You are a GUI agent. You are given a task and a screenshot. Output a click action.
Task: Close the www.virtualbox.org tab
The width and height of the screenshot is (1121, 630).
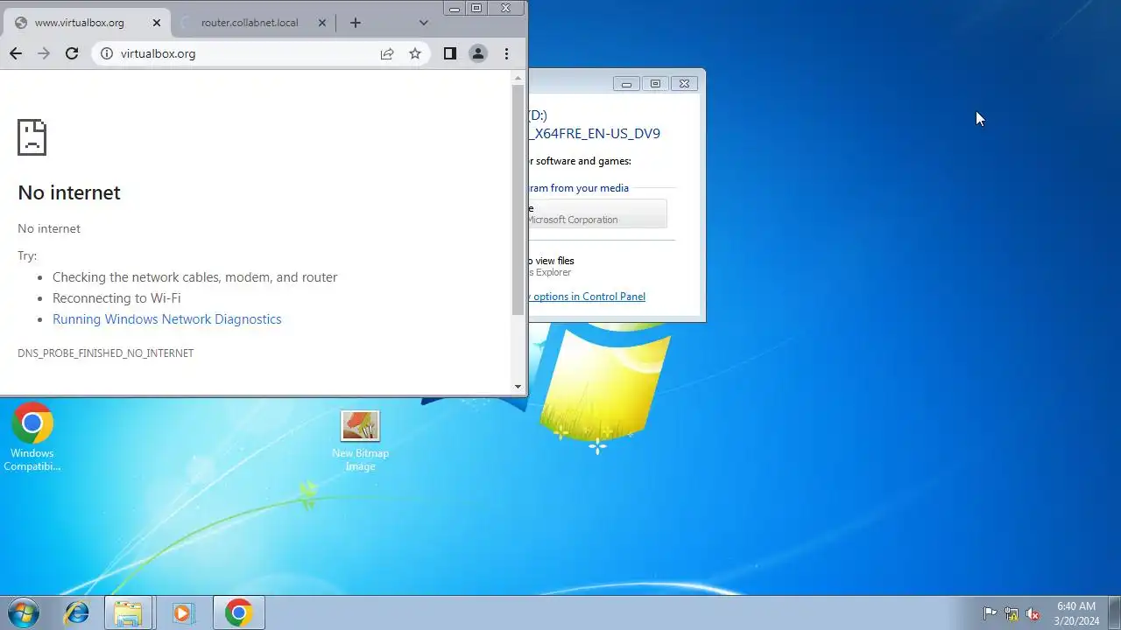pos(157,23)
